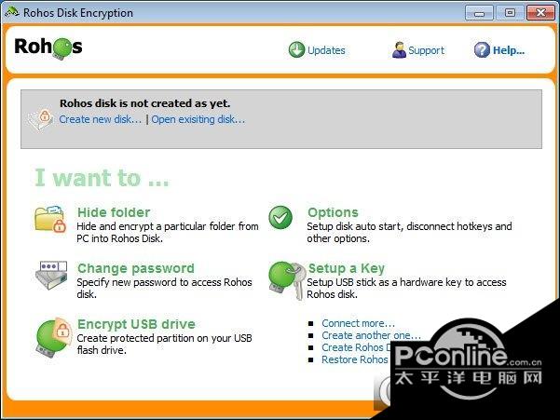Image resolution: width=560 pixels, height=420 pixels.
Task: Click text 'Rohos disk is not created as yet.'
Action: 144,103
